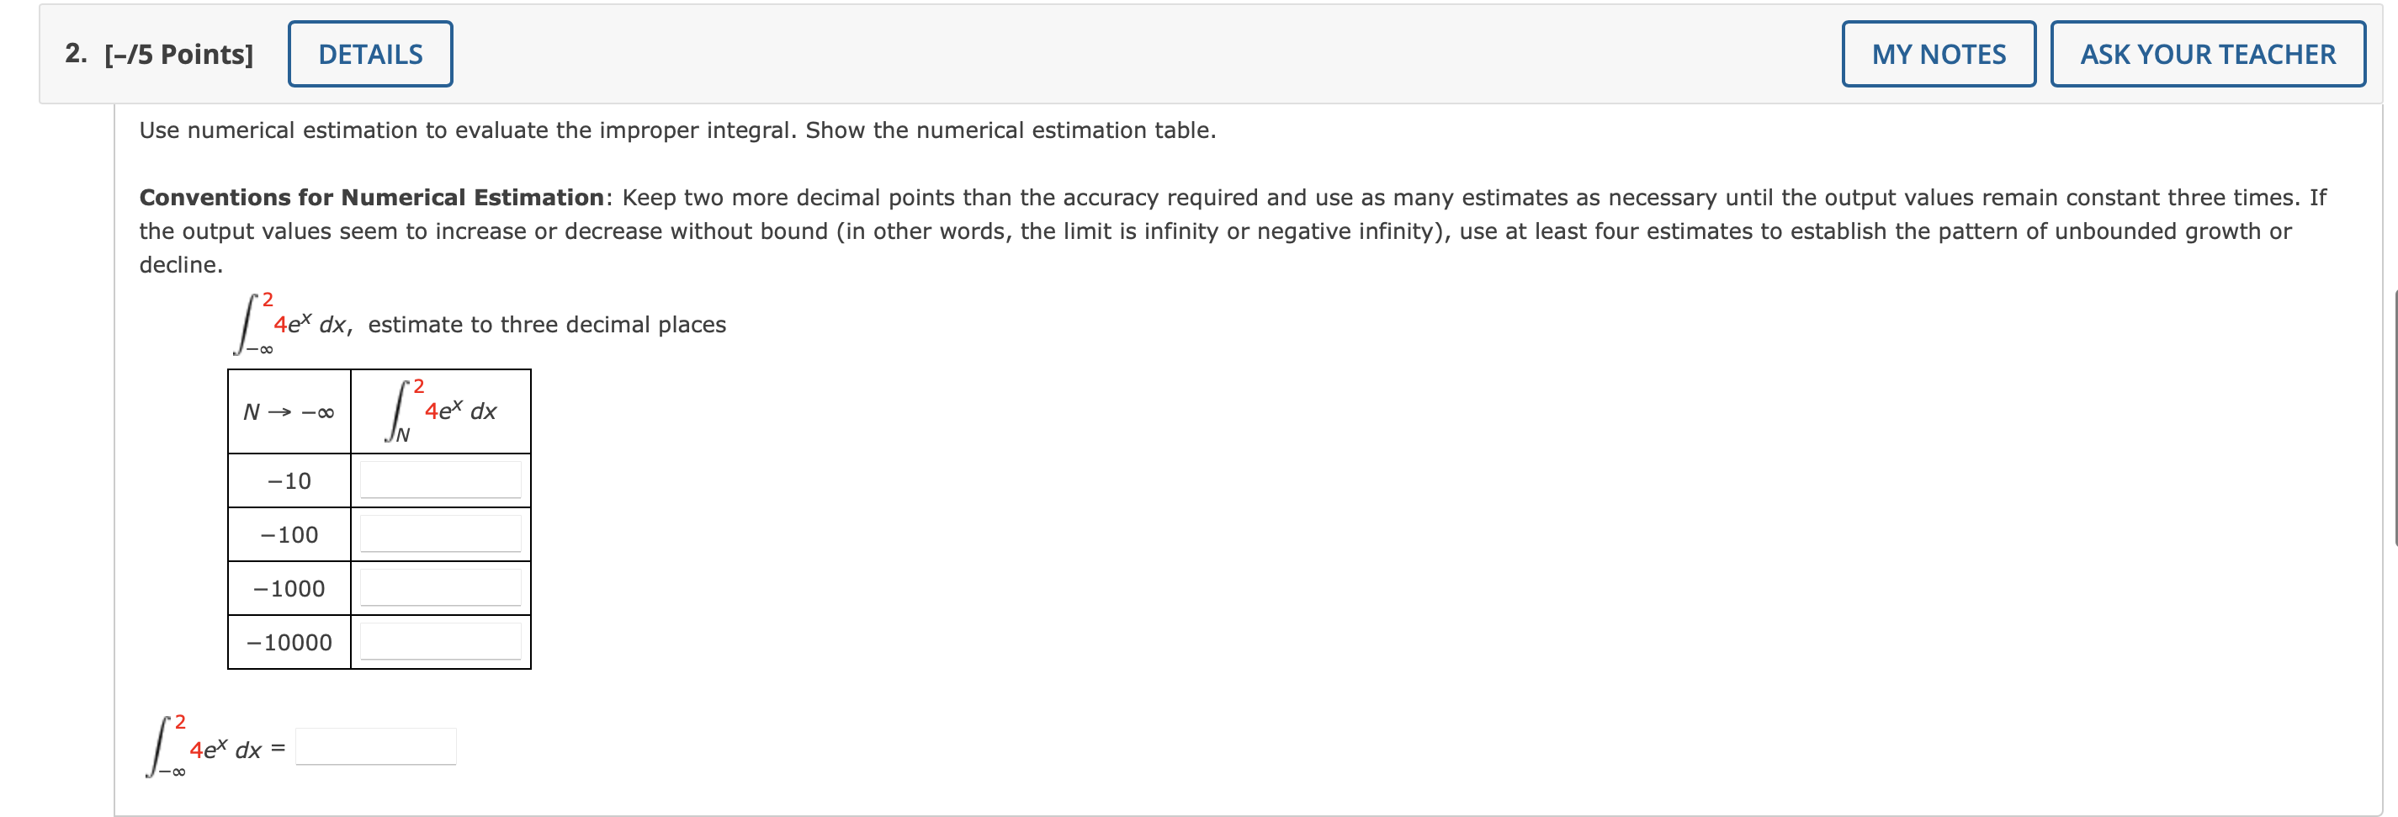Click the problem instructions text at the top
Image resolution: width=2398 pixels, height=817 pixels.
click(x=676, y=130)
